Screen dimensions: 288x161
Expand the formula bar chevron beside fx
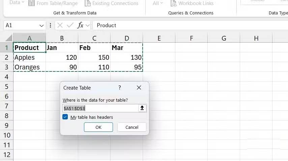[x=88, y=25]
